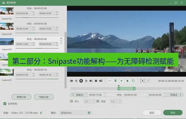Play the video preview

pos(81,81)
